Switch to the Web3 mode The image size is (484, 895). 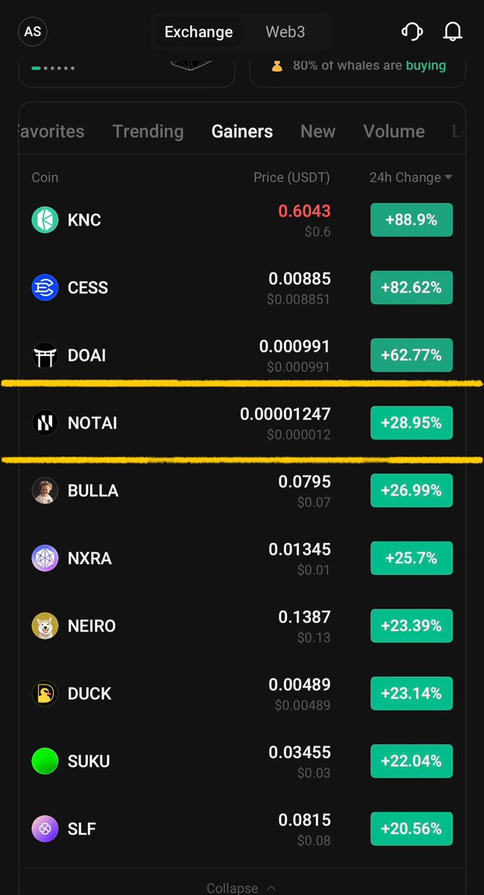point(285,32)
